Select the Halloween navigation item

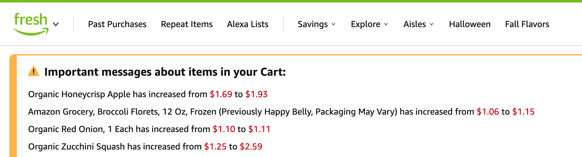[470, 24]
